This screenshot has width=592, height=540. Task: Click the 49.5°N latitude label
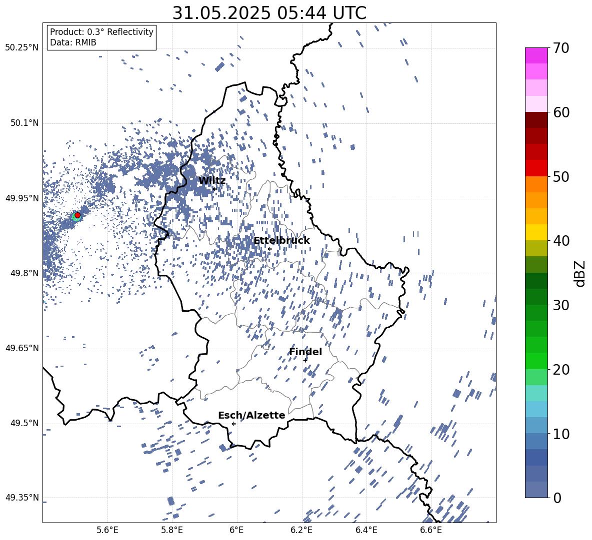[x=24, y=423]
